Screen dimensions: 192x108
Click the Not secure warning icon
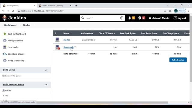(x=19, y=11)
